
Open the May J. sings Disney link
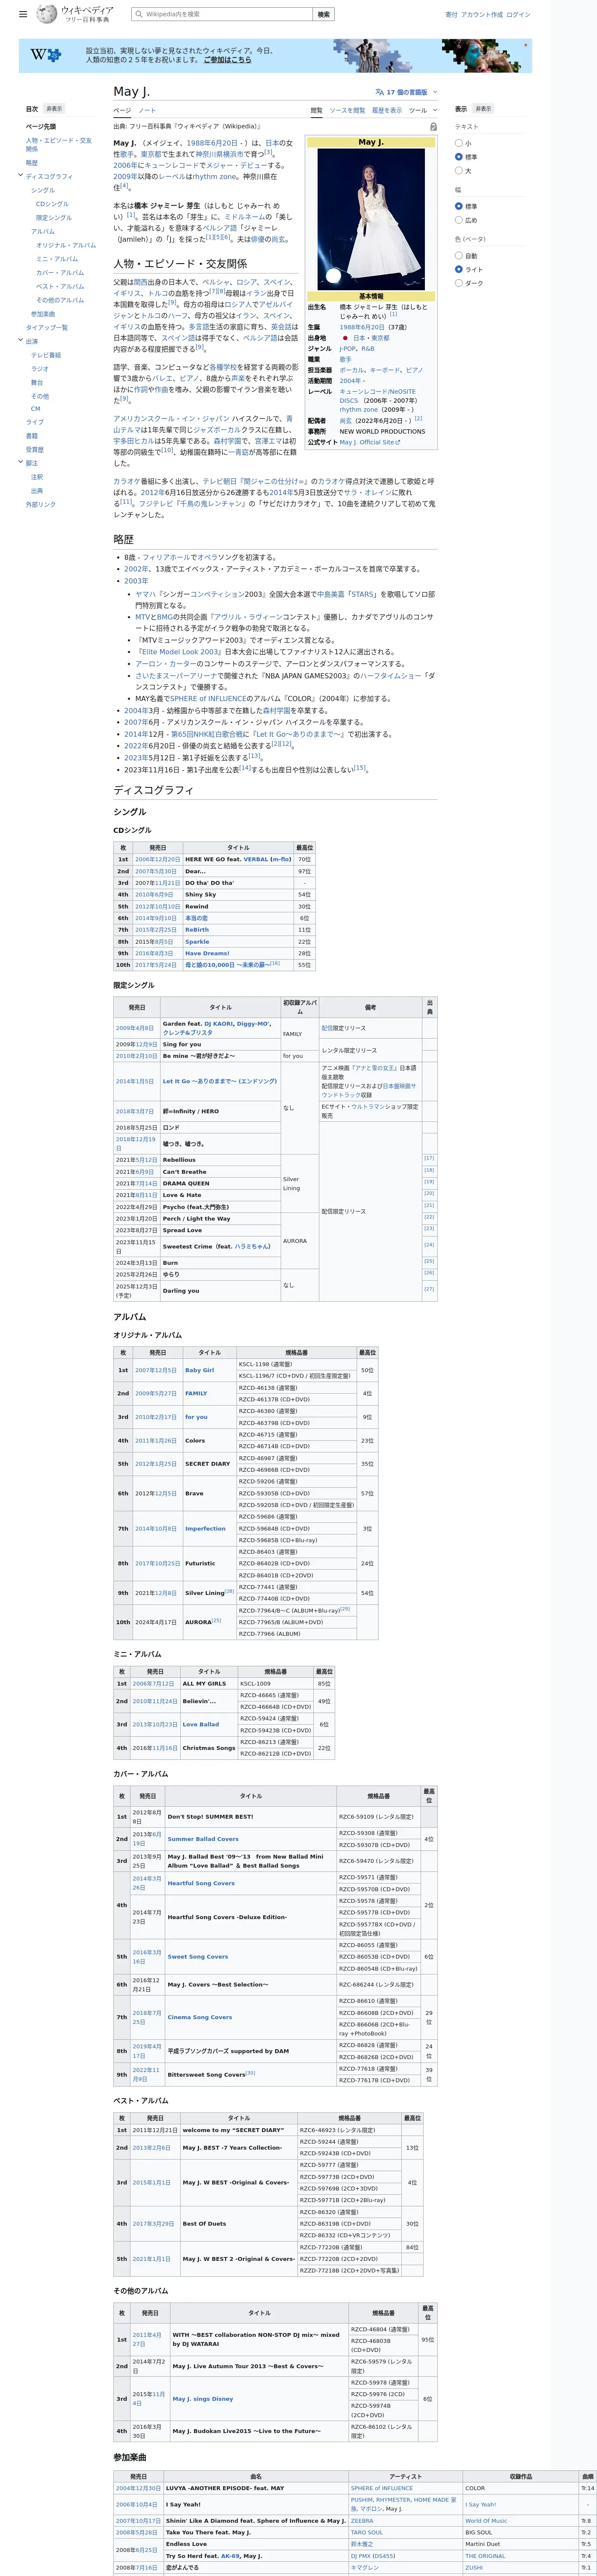(x=203, y=2399)
